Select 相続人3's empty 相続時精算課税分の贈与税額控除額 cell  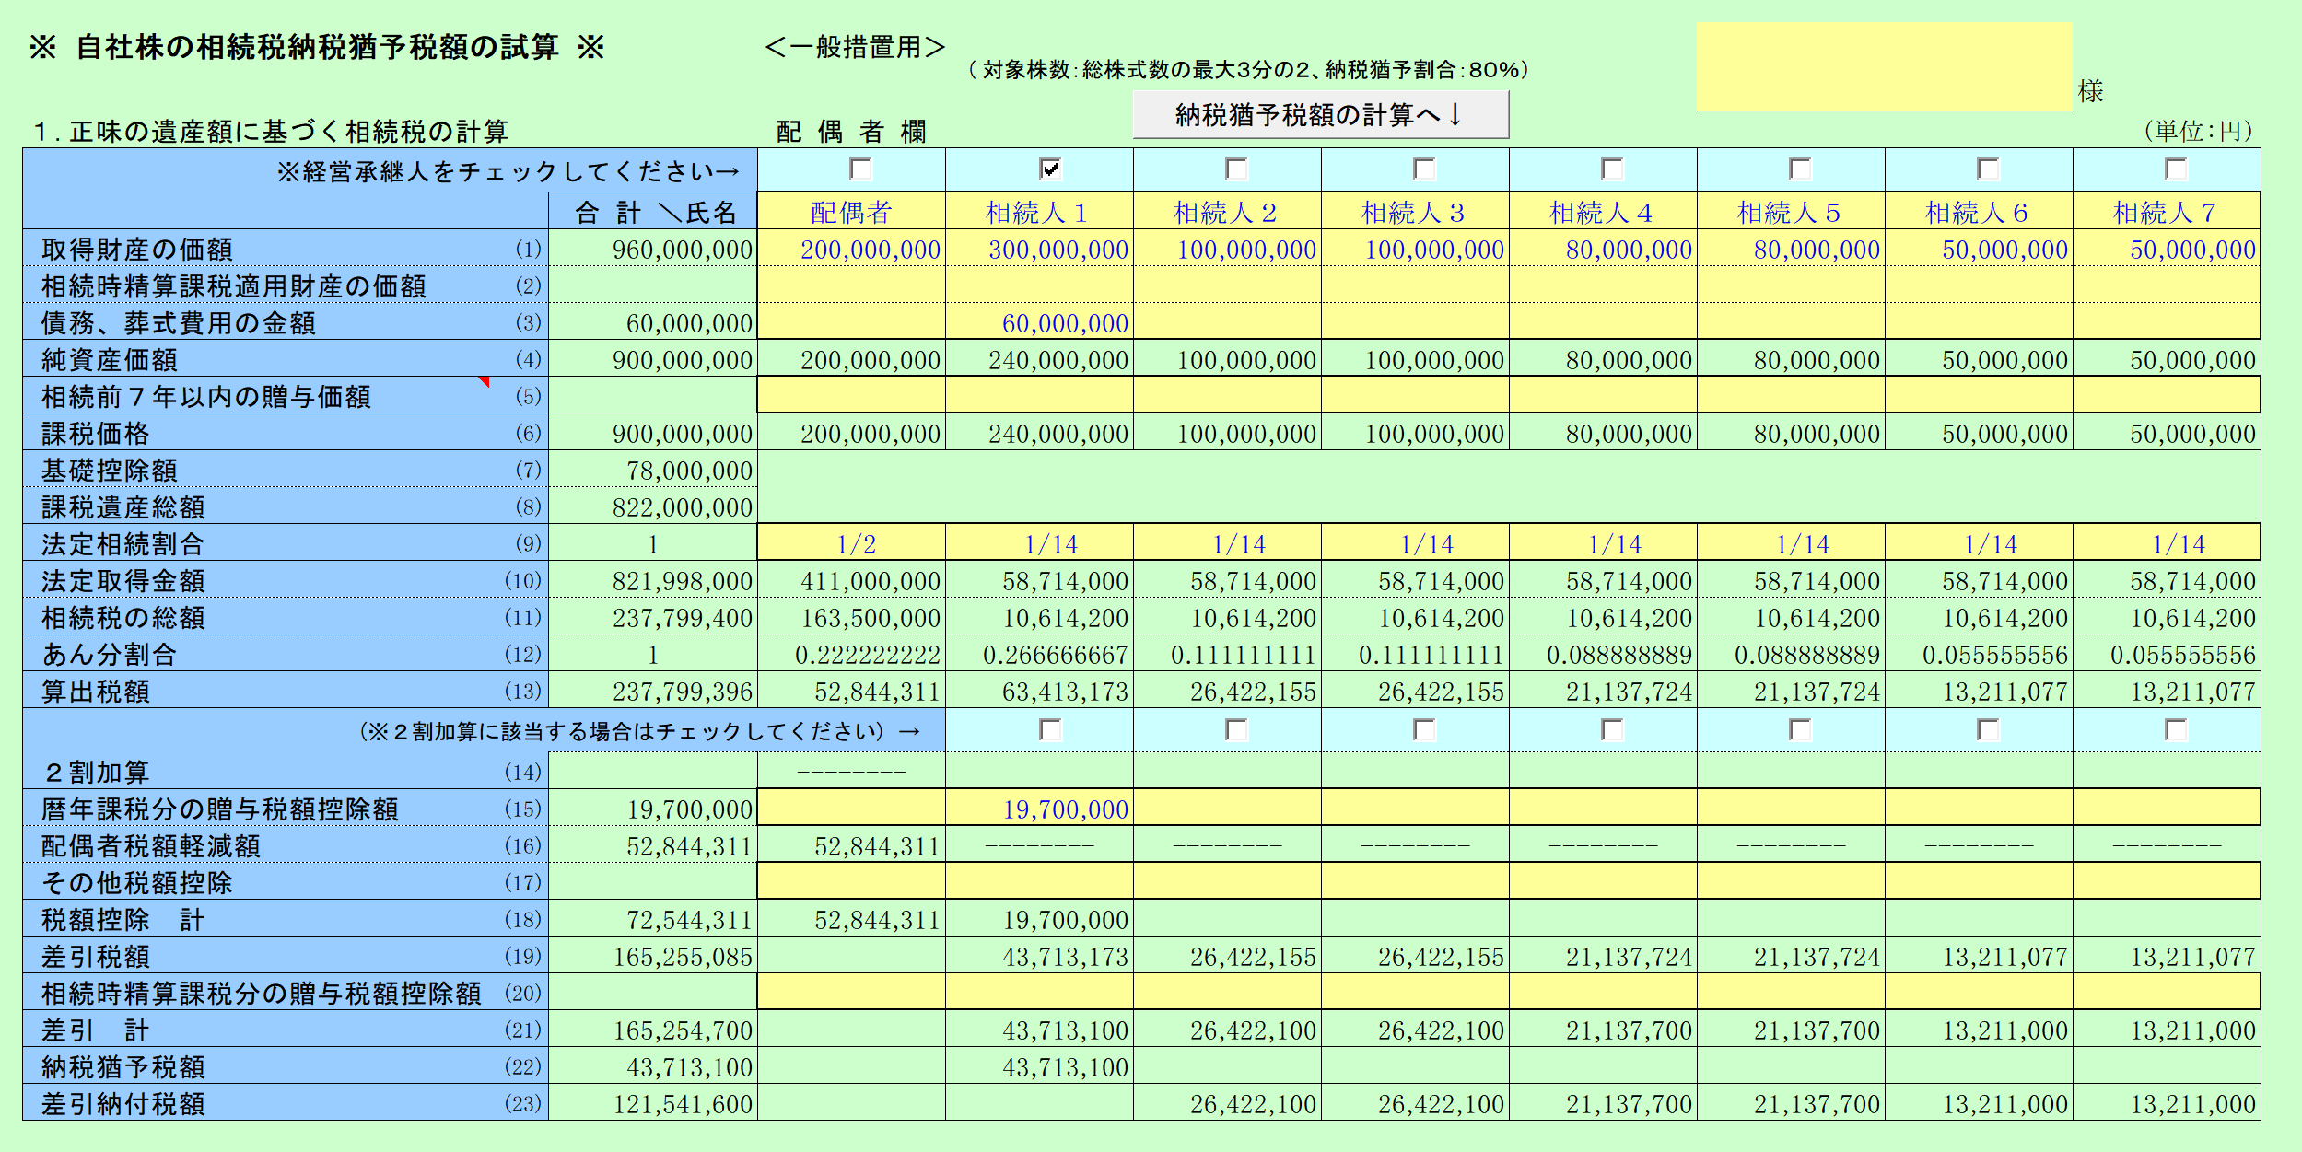[1415, 992]
